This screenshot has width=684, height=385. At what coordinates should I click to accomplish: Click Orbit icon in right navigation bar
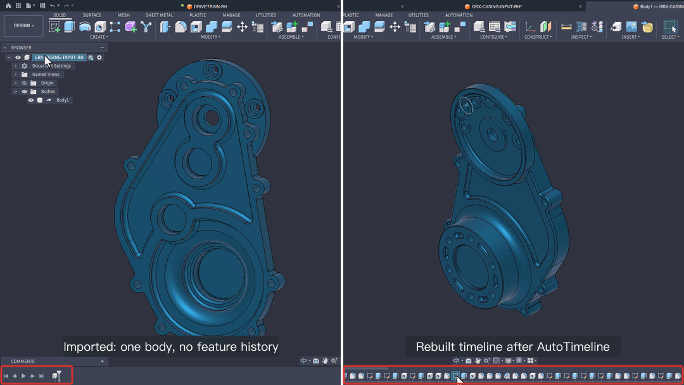point(456,360)
